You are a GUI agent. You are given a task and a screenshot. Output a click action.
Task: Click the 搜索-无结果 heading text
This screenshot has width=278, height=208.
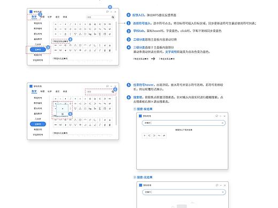click(144, 177)
